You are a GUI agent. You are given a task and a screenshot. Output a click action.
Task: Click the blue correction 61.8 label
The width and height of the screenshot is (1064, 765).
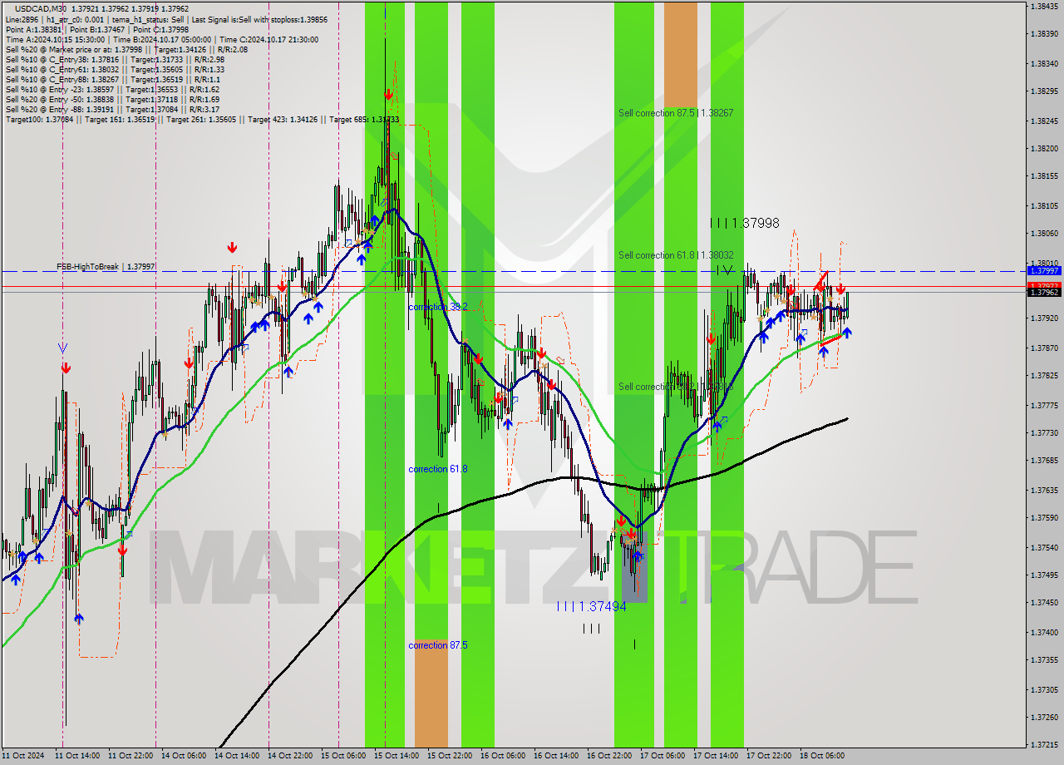point(438,469)
